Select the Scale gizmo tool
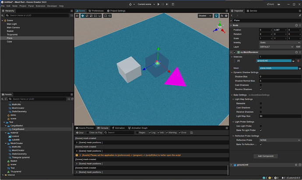The image size is (302, 180). (x=91, y=16)
